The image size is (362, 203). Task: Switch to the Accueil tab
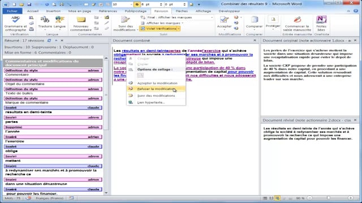coord(33,11)
